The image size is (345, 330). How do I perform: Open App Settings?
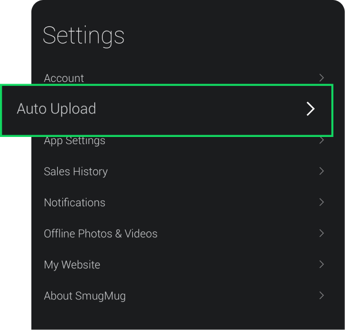point(74,141)
